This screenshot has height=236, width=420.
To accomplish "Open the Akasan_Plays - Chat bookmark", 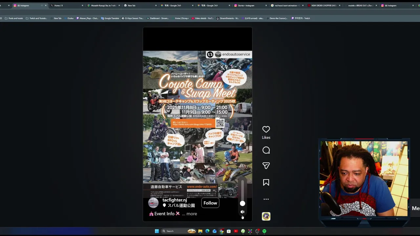I will (87, 18).
